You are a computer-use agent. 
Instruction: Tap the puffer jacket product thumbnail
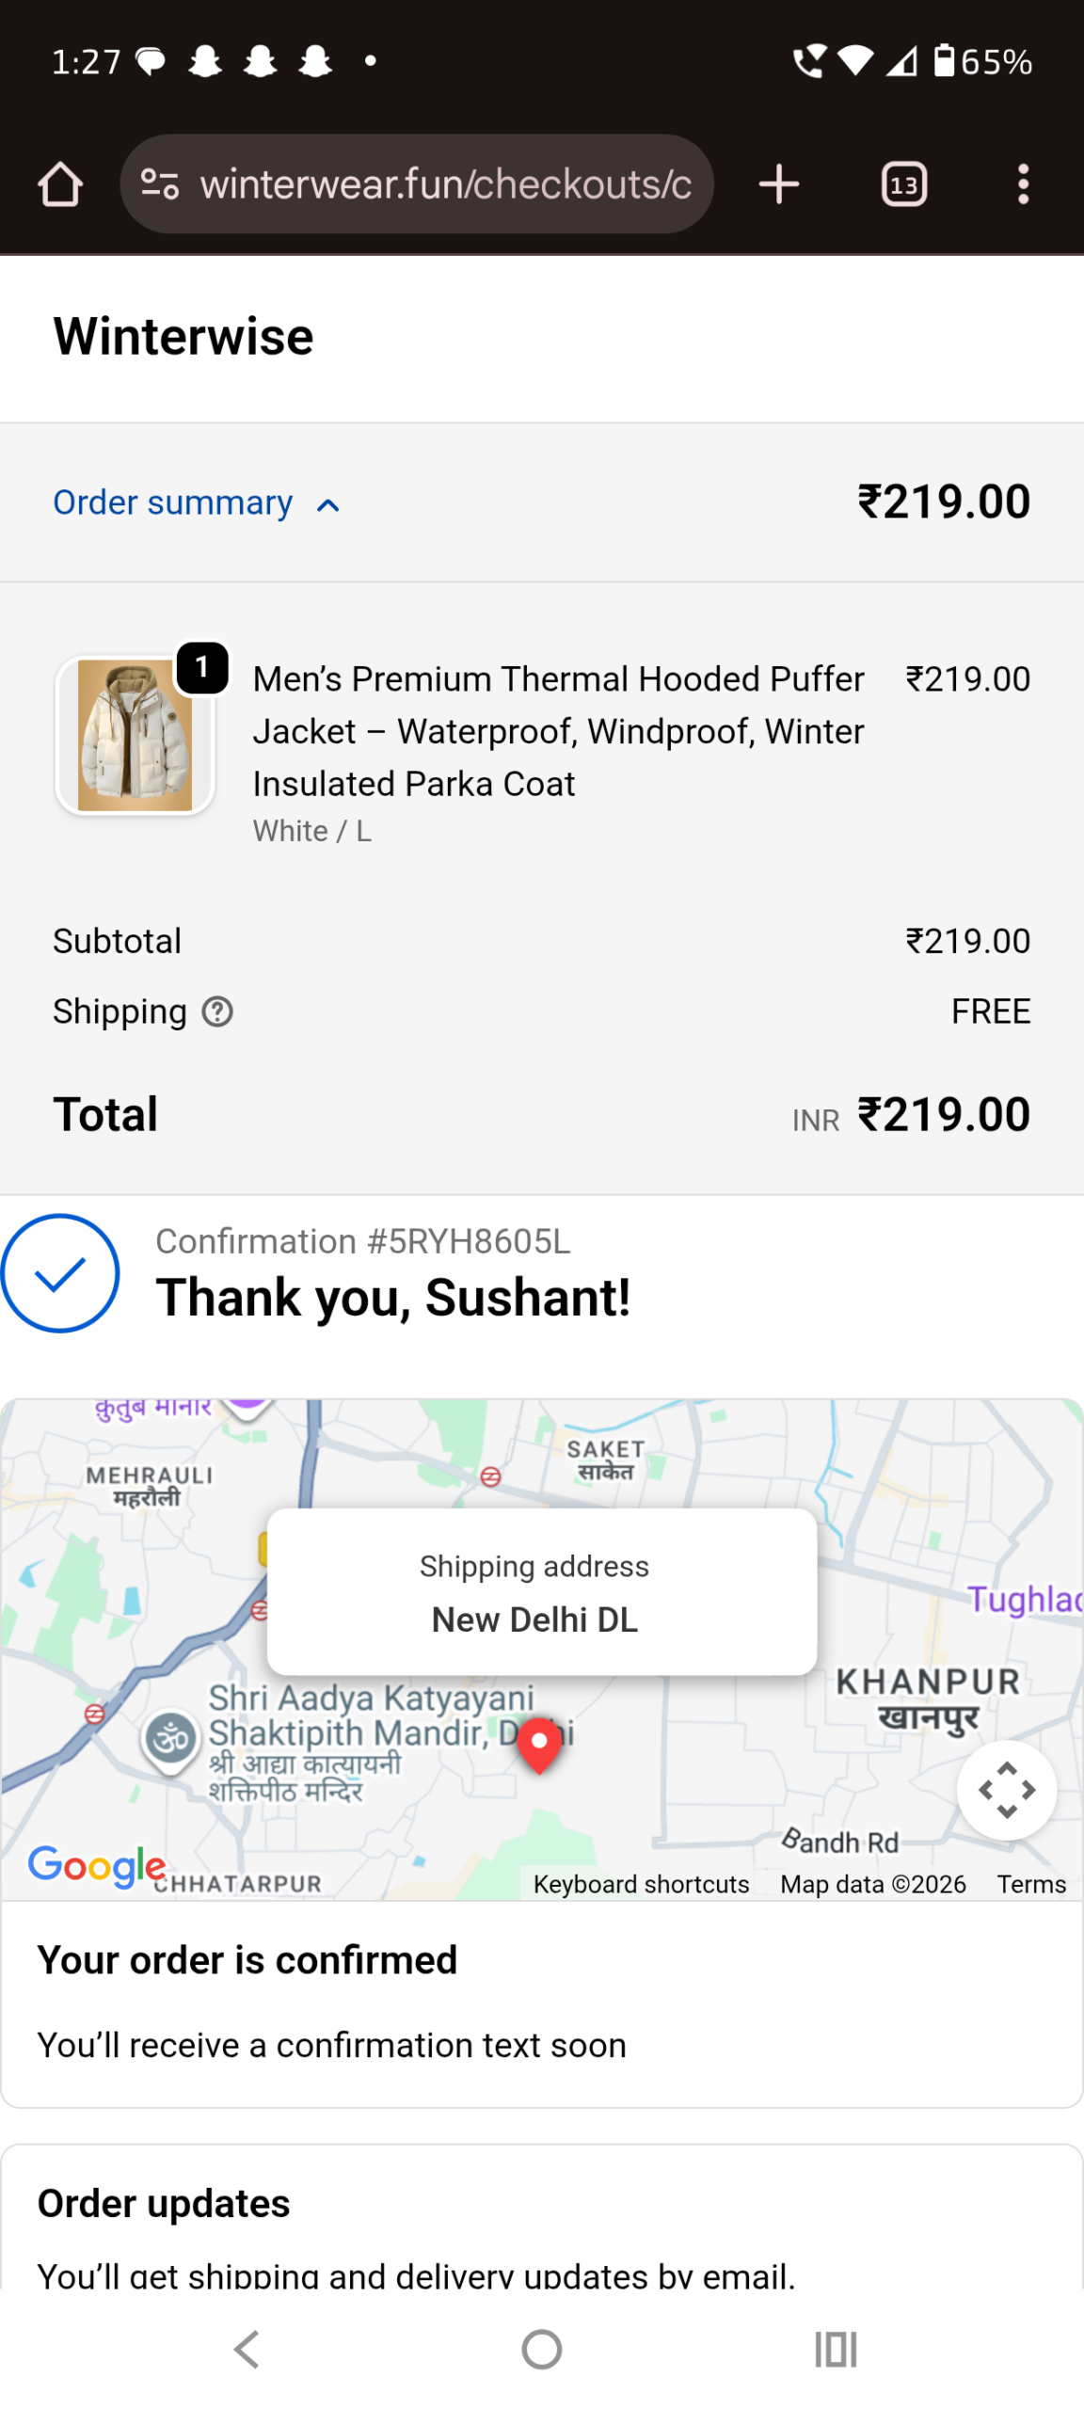(x=135, y=735)
